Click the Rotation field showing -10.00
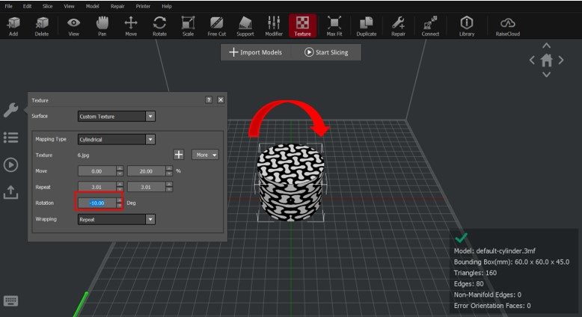The height and width of the screenshot is (317, 582). (x=97, y=203)
